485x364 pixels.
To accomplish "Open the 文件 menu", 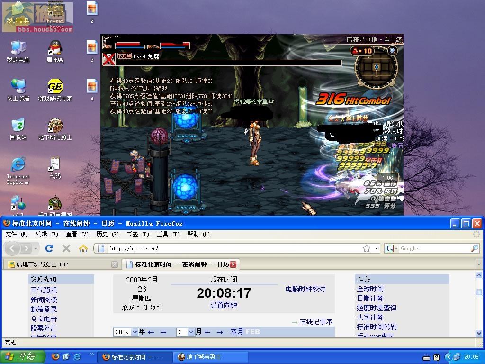I will tap(17, 234).
